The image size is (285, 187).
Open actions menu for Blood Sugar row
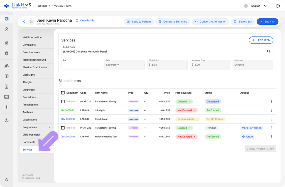click(x=272, y=119)
